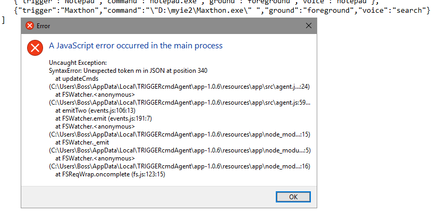Click the agent.js:59 file path line
Image resolution: width=440 pixels, height=212 pixels.
180,103
